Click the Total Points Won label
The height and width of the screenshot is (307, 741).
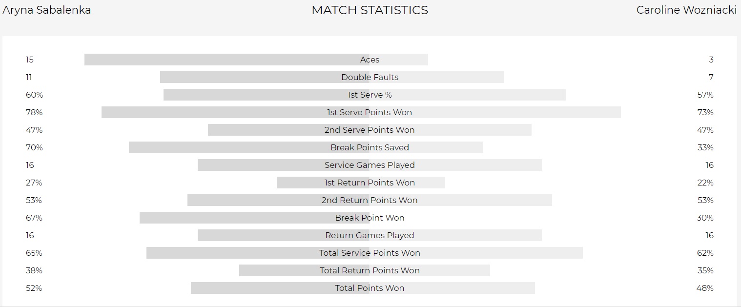(x=370, y=288)
